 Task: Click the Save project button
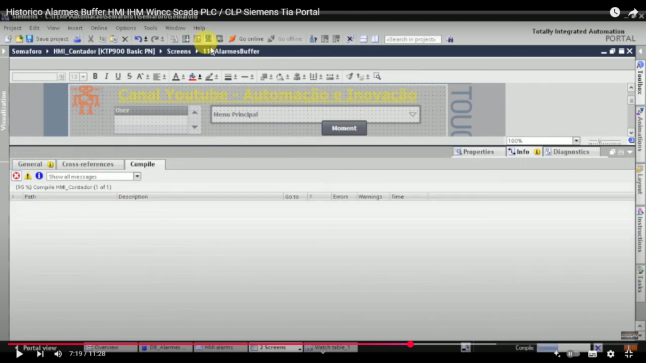47,39
